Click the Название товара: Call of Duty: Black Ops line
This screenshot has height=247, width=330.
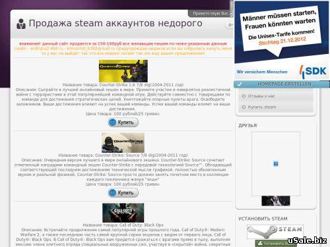123,225
